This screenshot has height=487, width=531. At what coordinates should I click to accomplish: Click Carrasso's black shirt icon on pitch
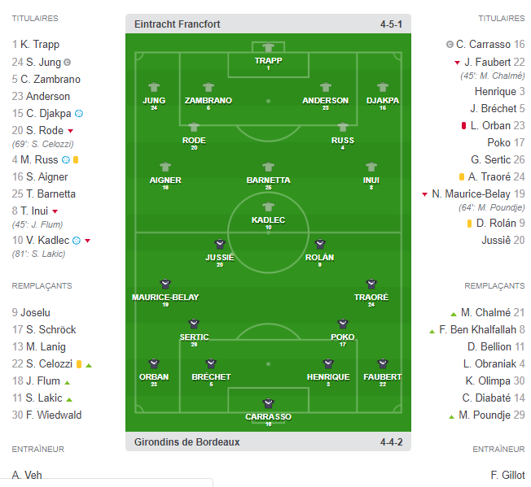[267, 404]
